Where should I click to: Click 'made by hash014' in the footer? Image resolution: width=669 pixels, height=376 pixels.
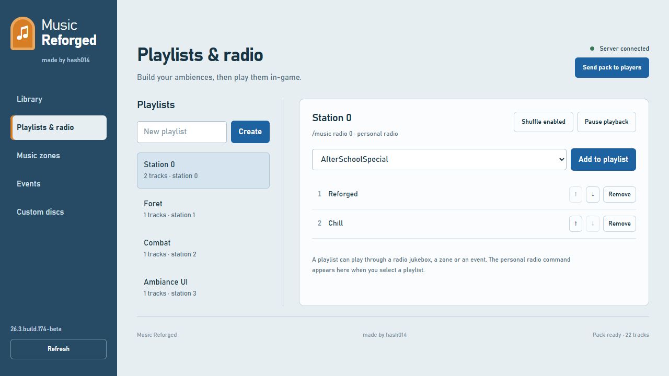[x=385, y=335]
